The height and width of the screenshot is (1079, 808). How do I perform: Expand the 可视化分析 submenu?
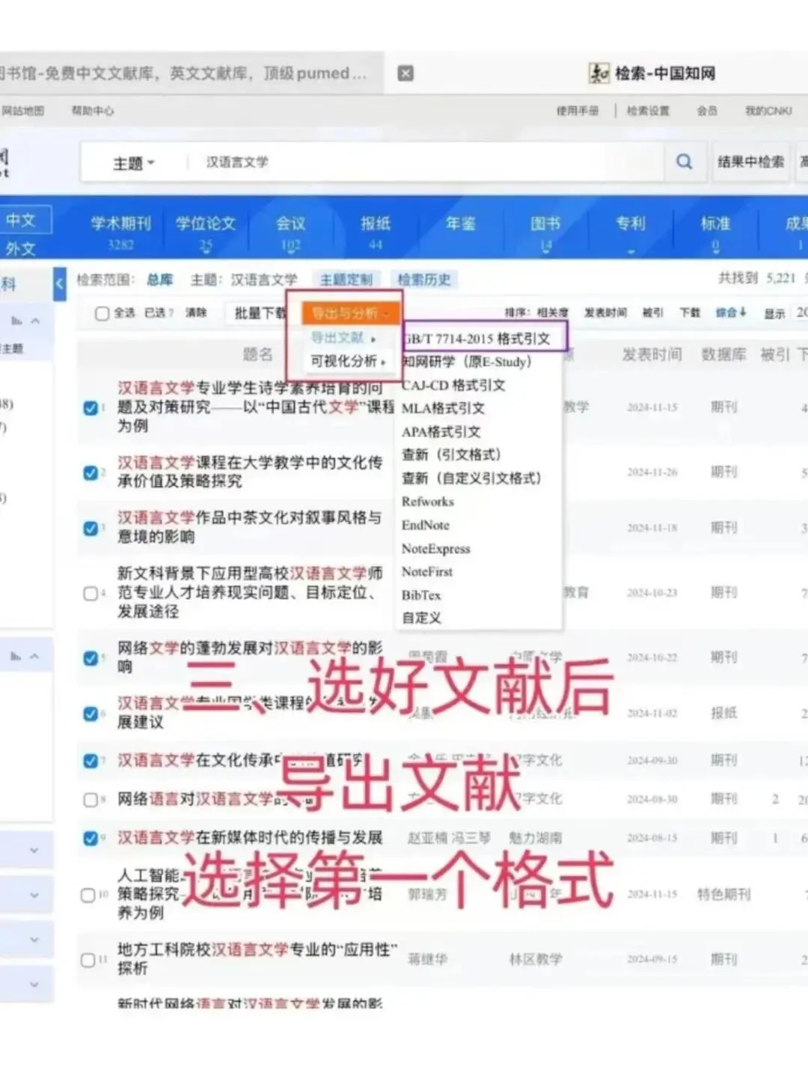coord(348,361)
